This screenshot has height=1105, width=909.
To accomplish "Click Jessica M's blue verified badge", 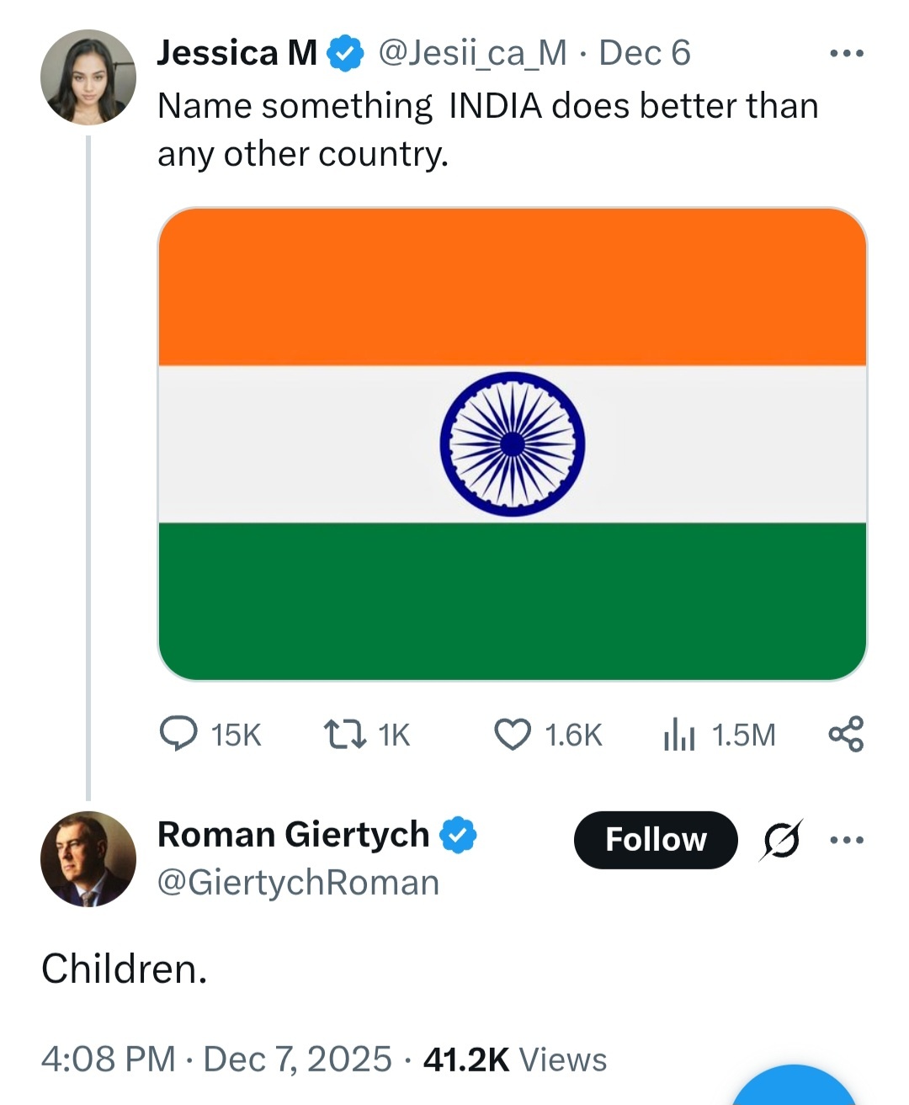I will [345, 53].
